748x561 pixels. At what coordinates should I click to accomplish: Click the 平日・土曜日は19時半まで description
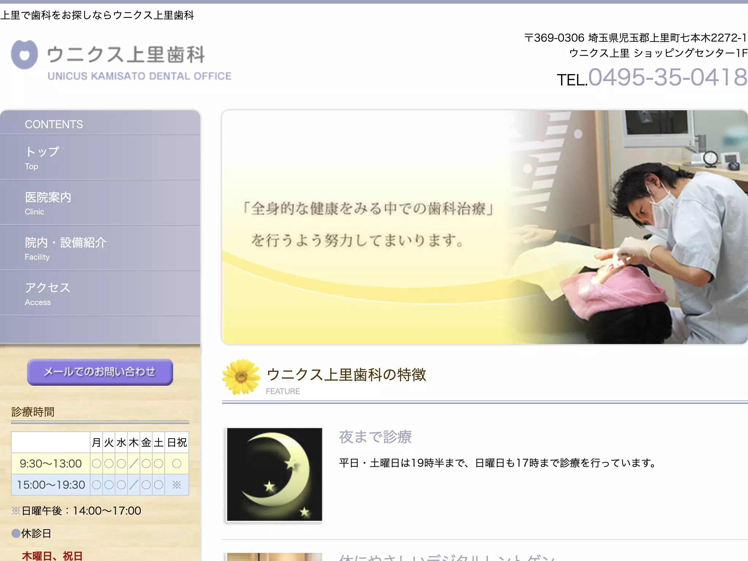click(x=498, y=463)
